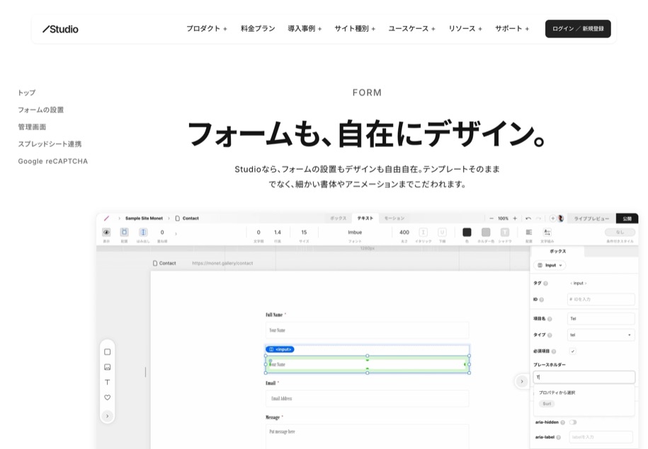This screenshot has width=648, height=449.
Task: Click the user avatar in editor toolbar
Action: coord(561,218)
